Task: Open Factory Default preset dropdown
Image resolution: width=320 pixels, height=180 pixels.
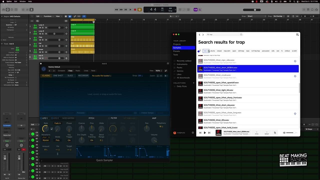Action: (x=64, y=67)
